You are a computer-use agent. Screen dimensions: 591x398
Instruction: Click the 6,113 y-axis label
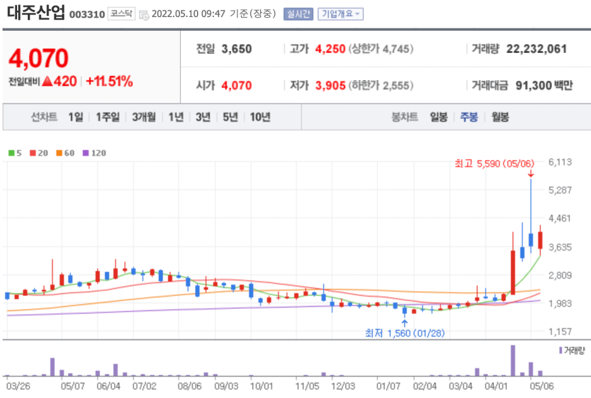559,162
